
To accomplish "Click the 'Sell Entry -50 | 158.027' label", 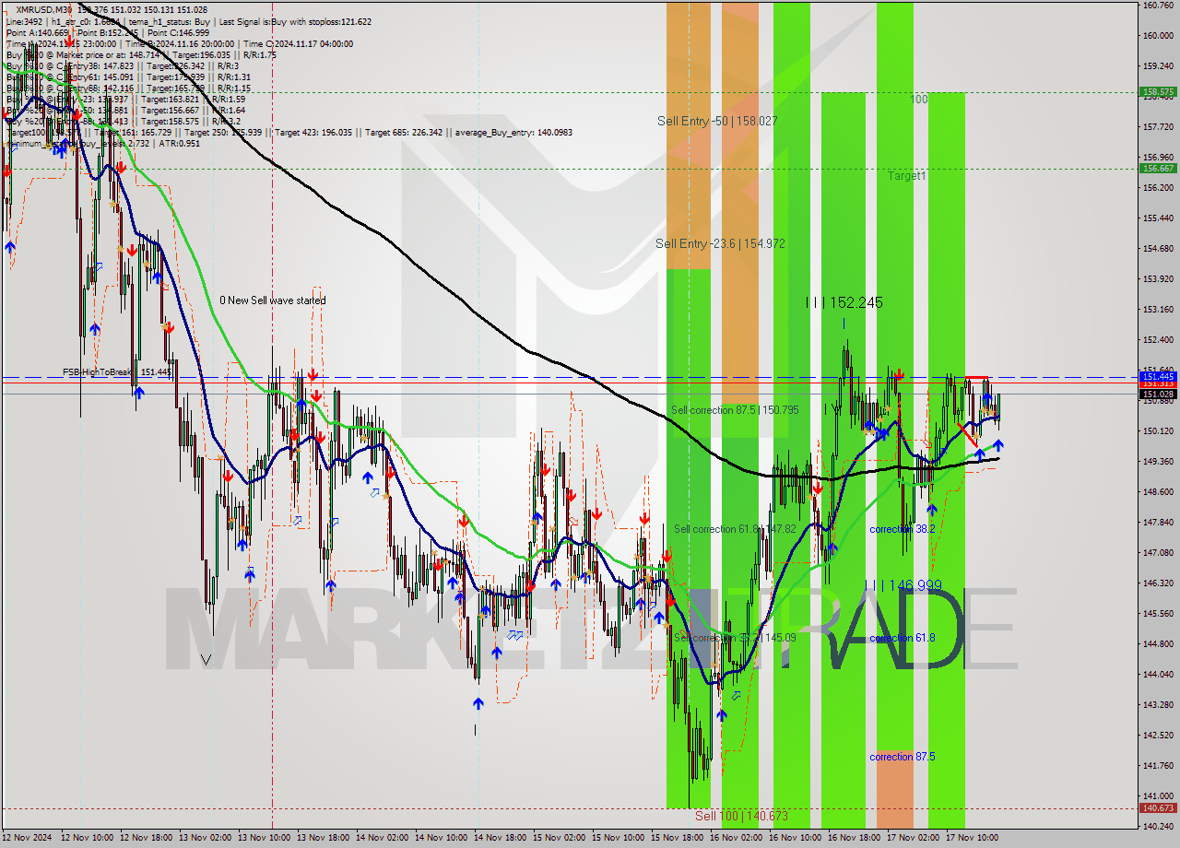I will 717,121.
